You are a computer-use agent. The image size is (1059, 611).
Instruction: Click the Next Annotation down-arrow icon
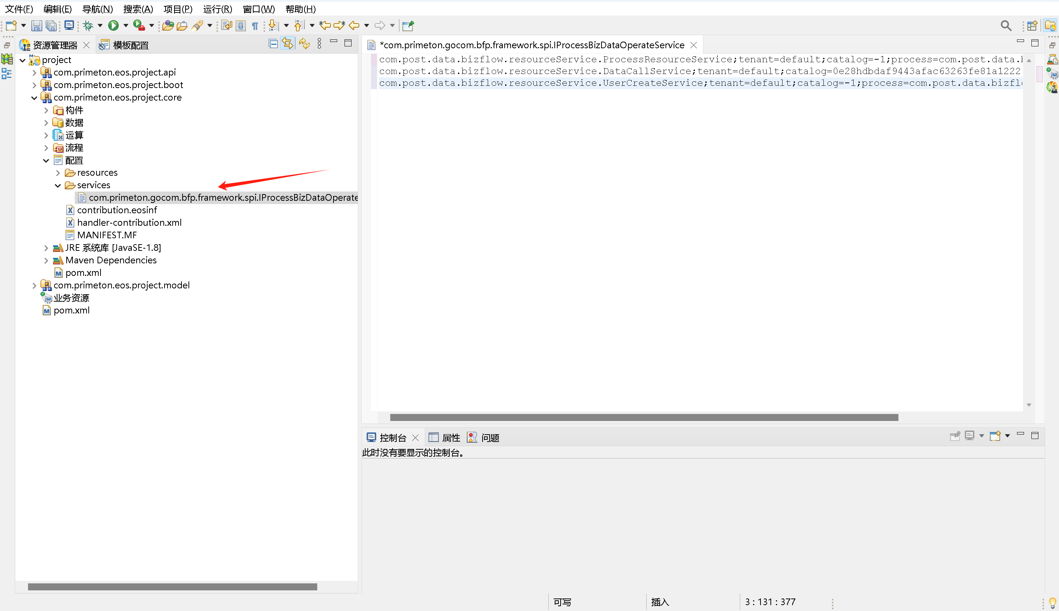point(273,26)
